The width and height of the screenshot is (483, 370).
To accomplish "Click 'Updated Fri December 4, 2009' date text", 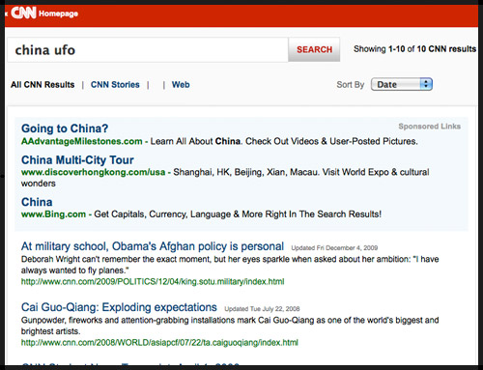I will (334, 248).
